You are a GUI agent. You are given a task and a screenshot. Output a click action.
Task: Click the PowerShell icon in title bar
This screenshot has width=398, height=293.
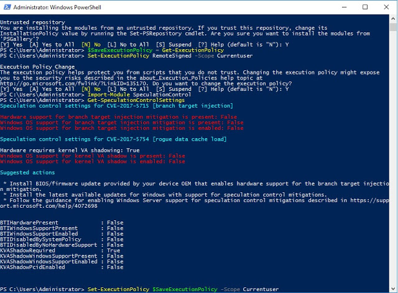[x=7, y=7]
